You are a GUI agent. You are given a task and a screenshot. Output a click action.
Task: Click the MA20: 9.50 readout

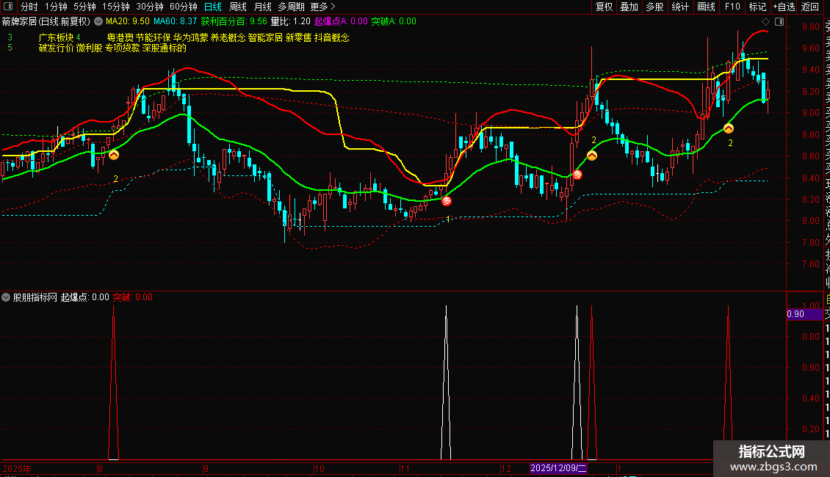click(128, 21)
